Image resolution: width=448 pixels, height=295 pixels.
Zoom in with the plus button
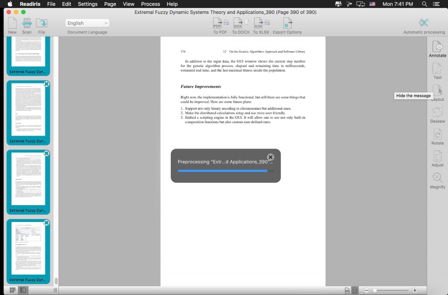(x=415, y=291)
